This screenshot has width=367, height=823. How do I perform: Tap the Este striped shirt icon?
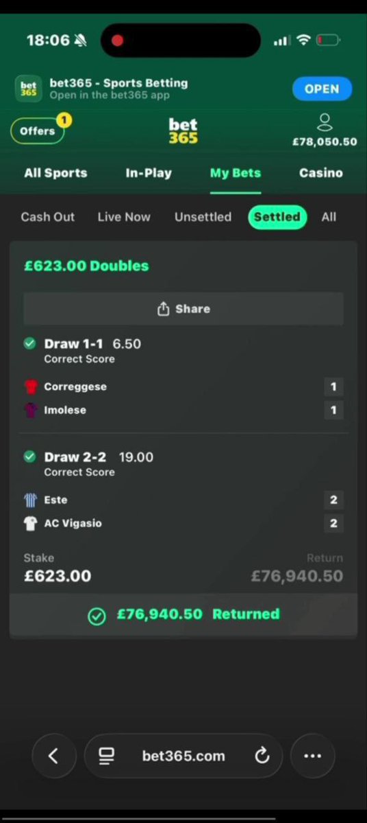coord(31,500)
